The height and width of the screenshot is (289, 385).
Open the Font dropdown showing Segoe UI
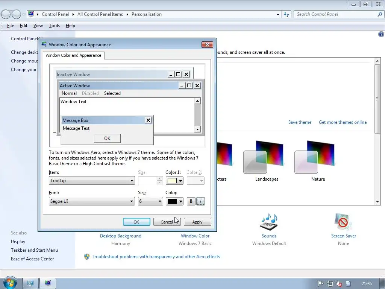(x=92, y=201)
